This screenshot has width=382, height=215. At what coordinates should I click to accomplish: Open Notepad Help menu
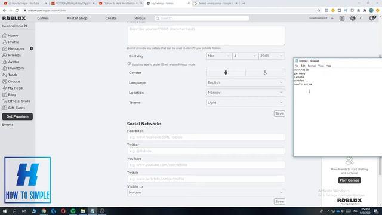click(328, 66)
